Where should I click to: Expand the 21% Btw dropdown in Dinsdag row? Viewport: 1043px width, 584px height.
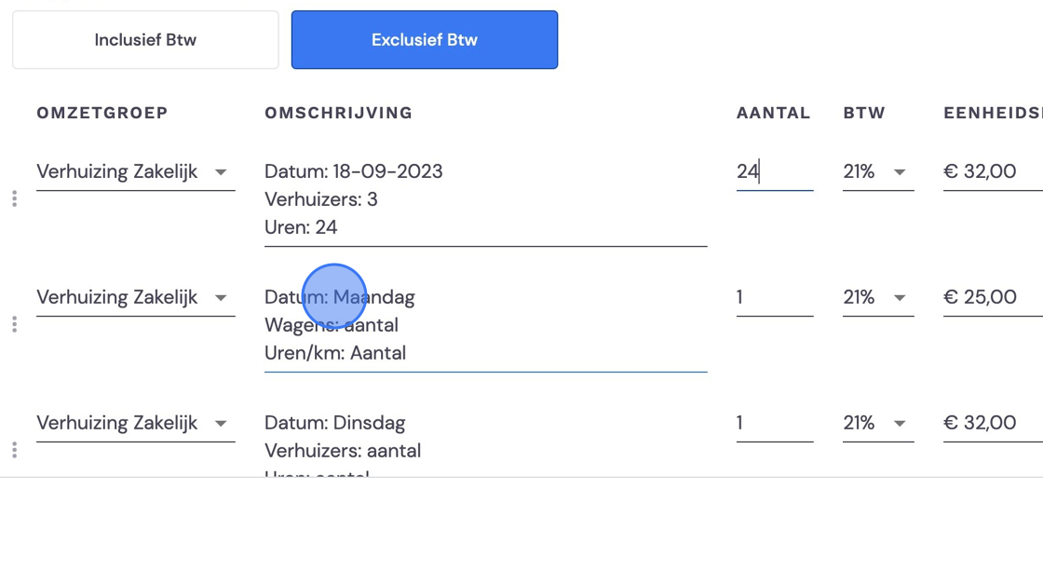pos(878,423)
